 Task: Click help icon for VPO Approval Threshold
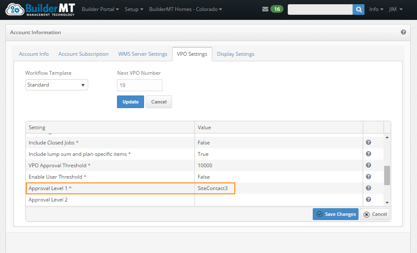point(368,166)
